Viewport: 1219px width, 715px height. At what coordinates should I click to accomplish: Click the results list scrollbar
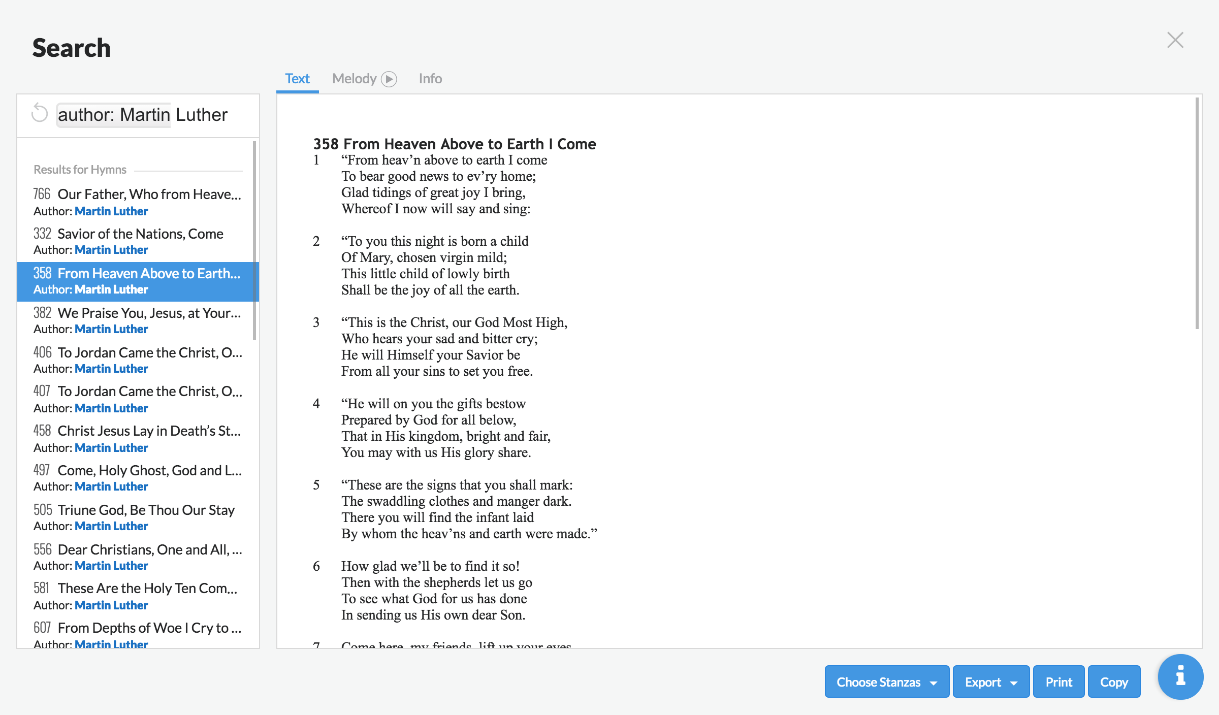pos(254,241)
